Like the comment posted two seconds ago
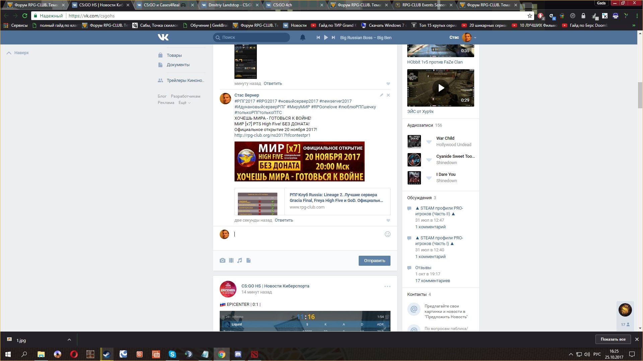 pyautogui.click(x=388, y=220)
